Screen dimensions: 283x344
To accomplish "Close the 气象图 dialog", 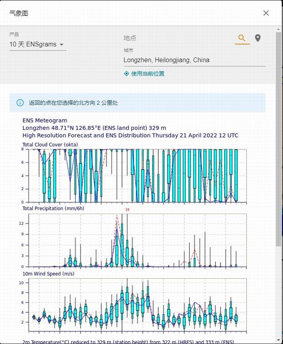I will pos(266,13).
